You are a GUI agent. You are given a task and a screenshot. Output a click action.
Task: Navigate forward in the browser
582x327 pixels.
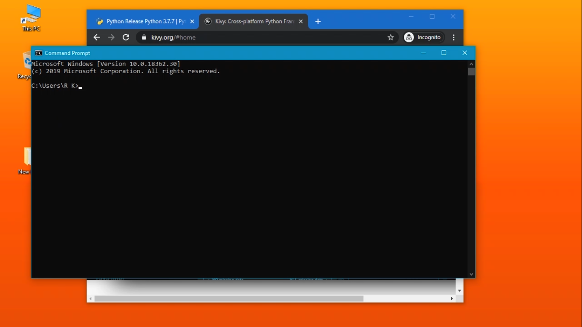[x=111, y=37]
